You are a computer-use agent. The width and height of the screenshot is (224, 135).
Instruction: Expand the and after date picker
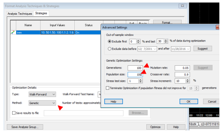(188, 49)
